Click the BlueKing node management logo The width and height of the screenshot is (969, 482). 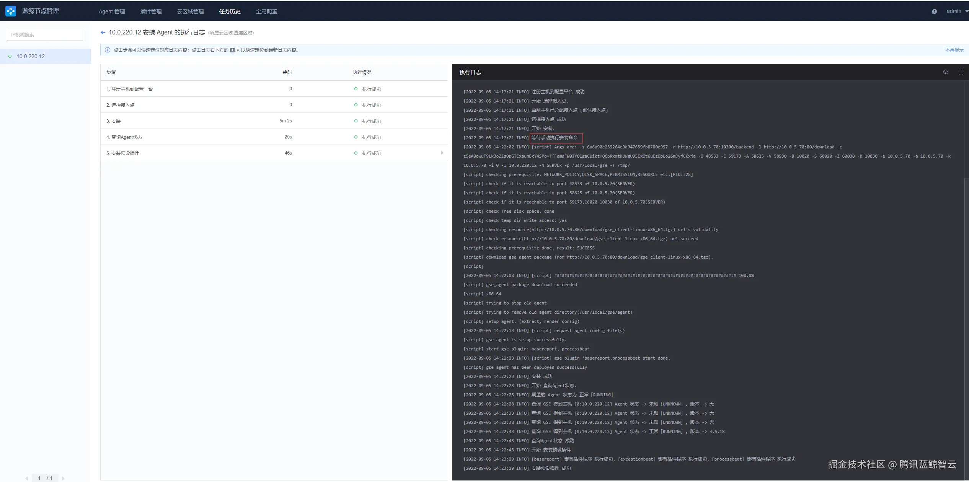pyautogui.click(x=11, y=11)
